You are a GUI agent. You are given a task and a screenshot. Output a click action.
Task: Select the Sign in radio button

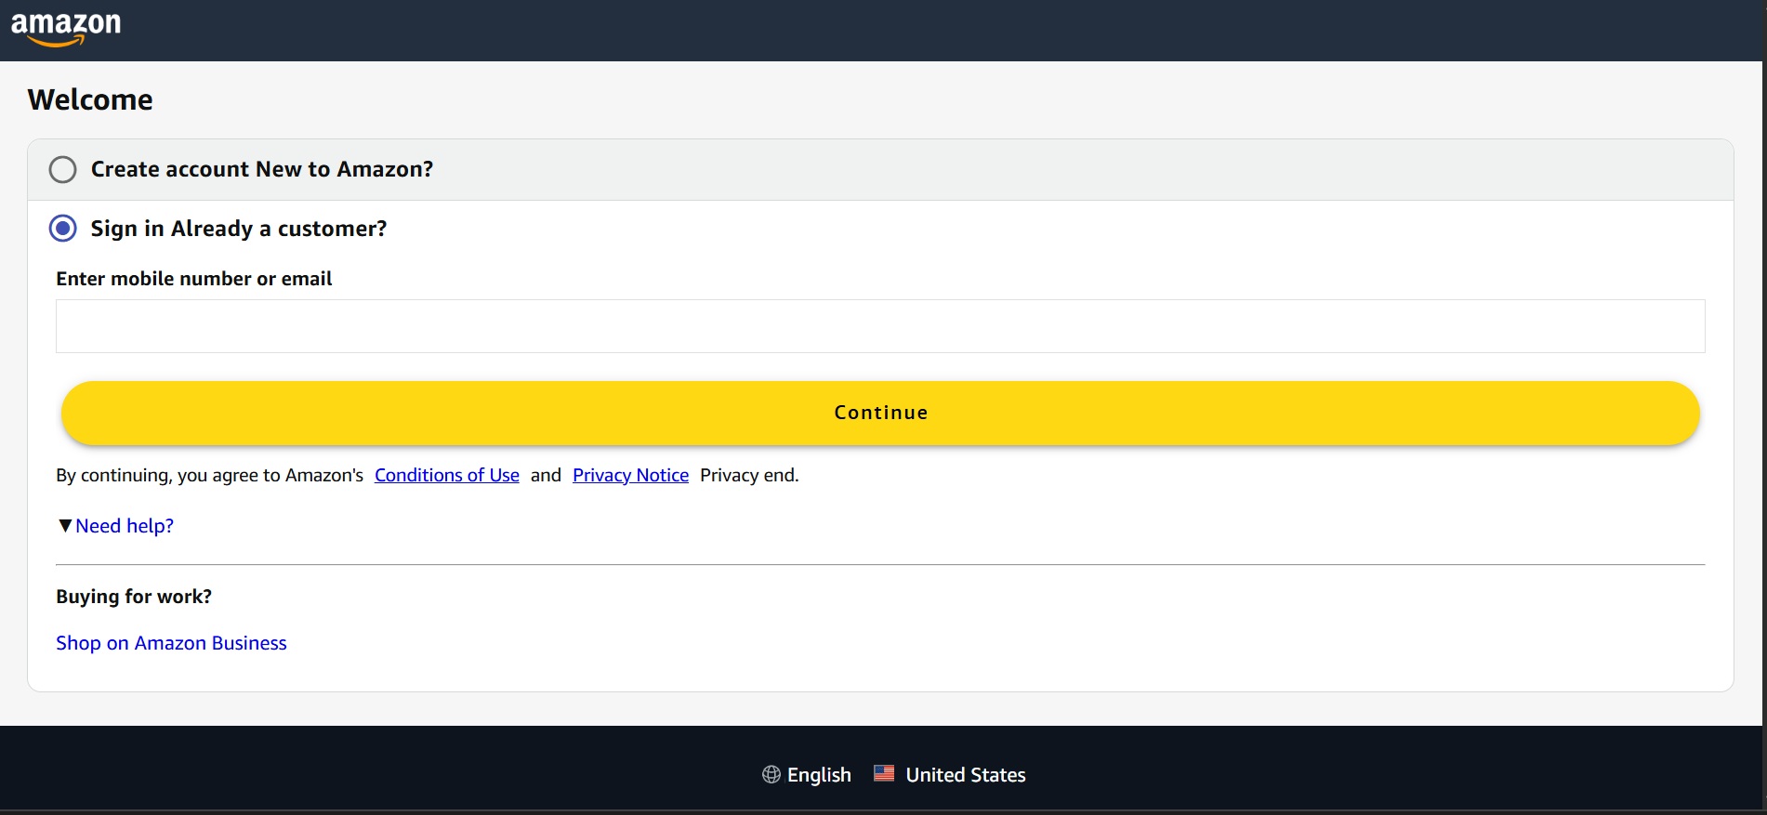63,229
